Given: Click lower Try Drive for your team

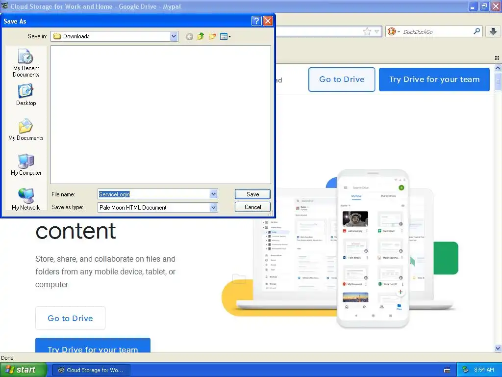Looking at the screenshot, I should (93, 346).
